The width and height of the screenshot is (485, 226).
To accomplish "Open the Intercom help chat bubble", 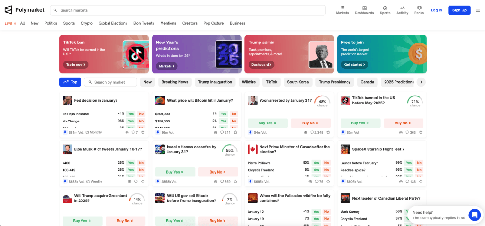I will [474, 215].
